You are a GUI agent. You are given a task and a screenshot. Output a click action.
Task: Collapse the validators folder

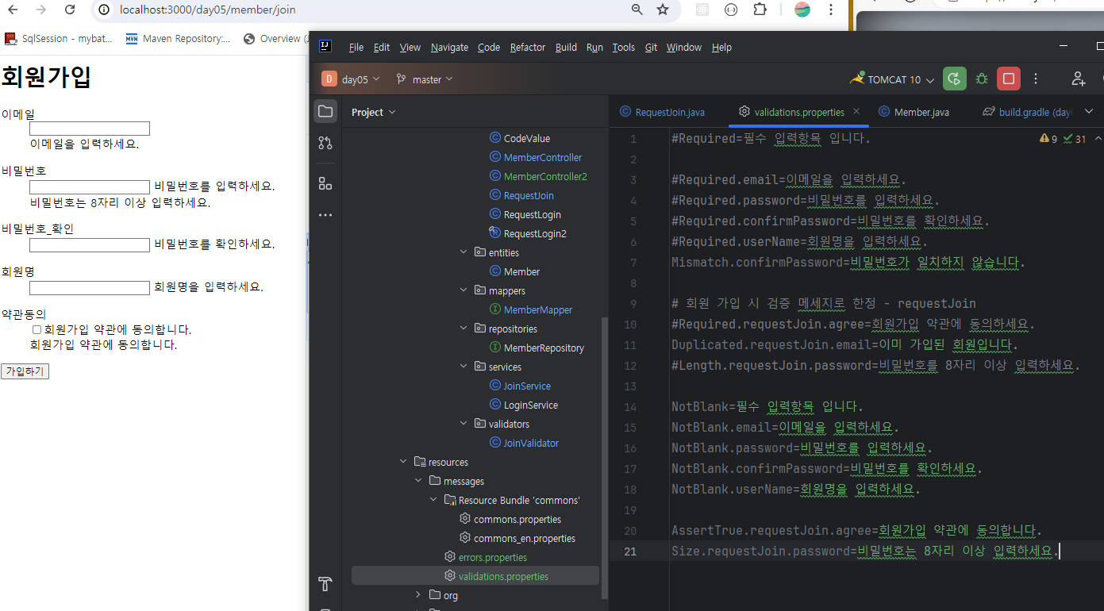[x=464, y=424]
